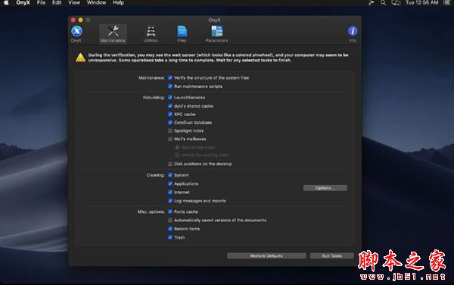
Task: Uncheck Run maintenance scripts
Action: pyautogui.click(x=170, y=86)
